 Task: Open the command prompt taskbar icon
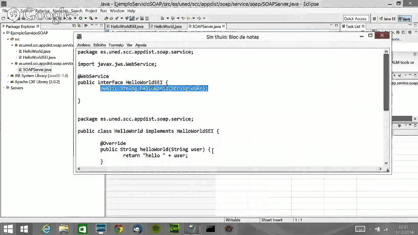coord(211,229)
